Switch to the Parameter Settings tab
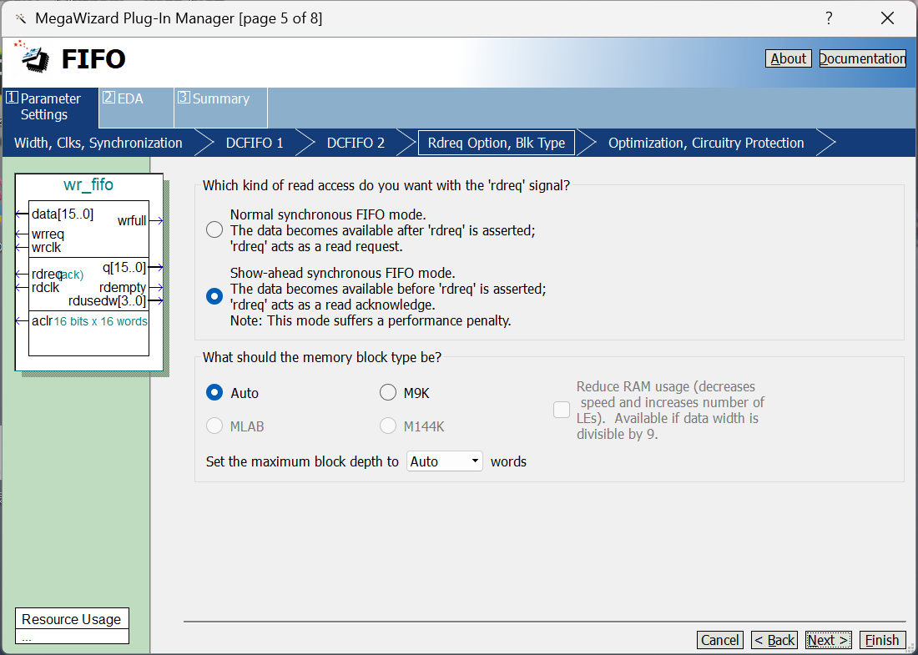This screenshot has height=655, width=918. click(50, 107)
